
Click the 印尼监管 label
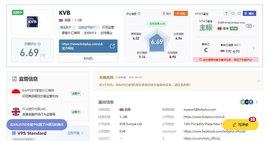click(x=108, y=27)
